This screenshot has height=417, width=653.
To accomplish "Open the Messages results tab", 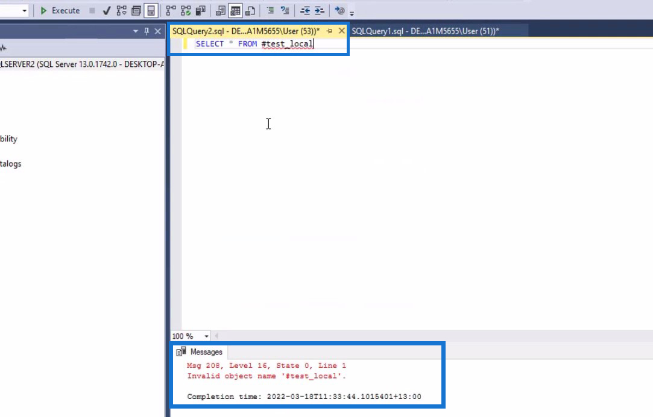I will (200, 352).
